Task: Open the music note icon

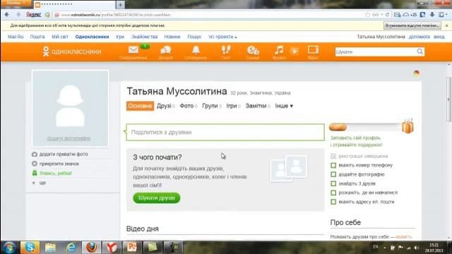Action: [279, 50]
